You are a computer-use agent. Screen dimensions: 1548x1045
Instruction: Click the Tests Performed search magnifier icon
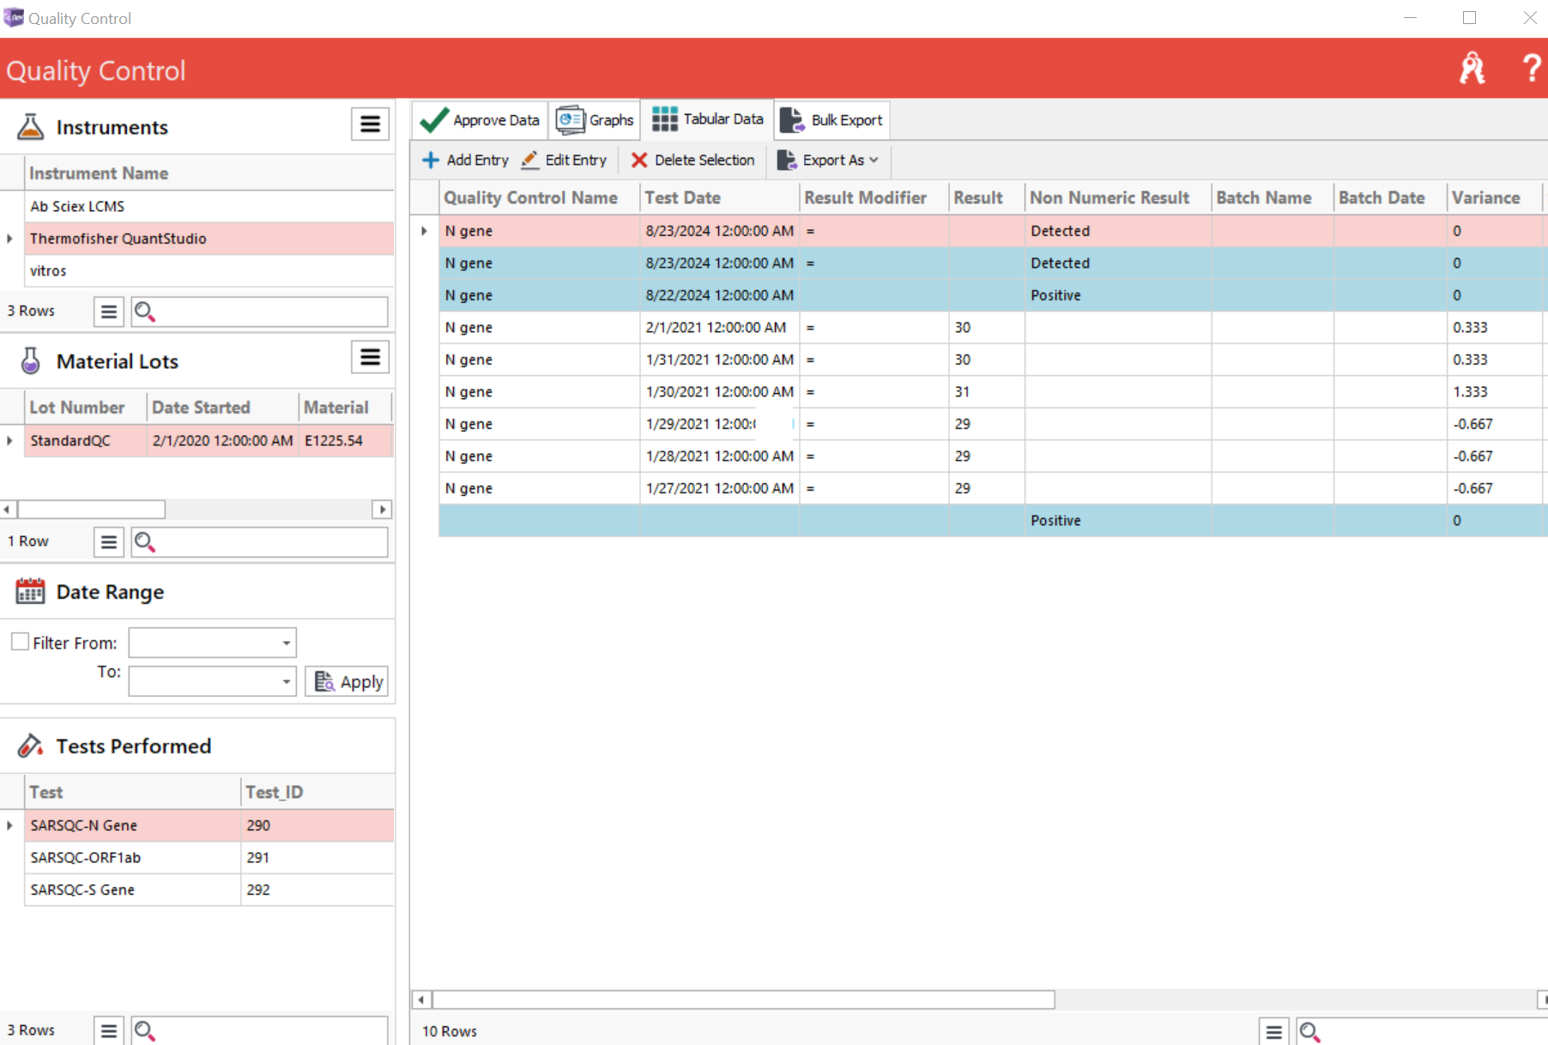point(145,1030)
